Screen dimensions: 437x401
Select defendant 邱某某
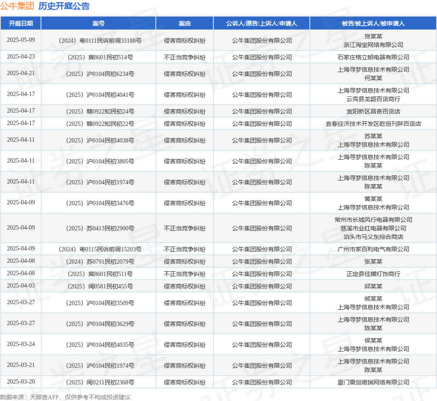(x=373, y=286)
